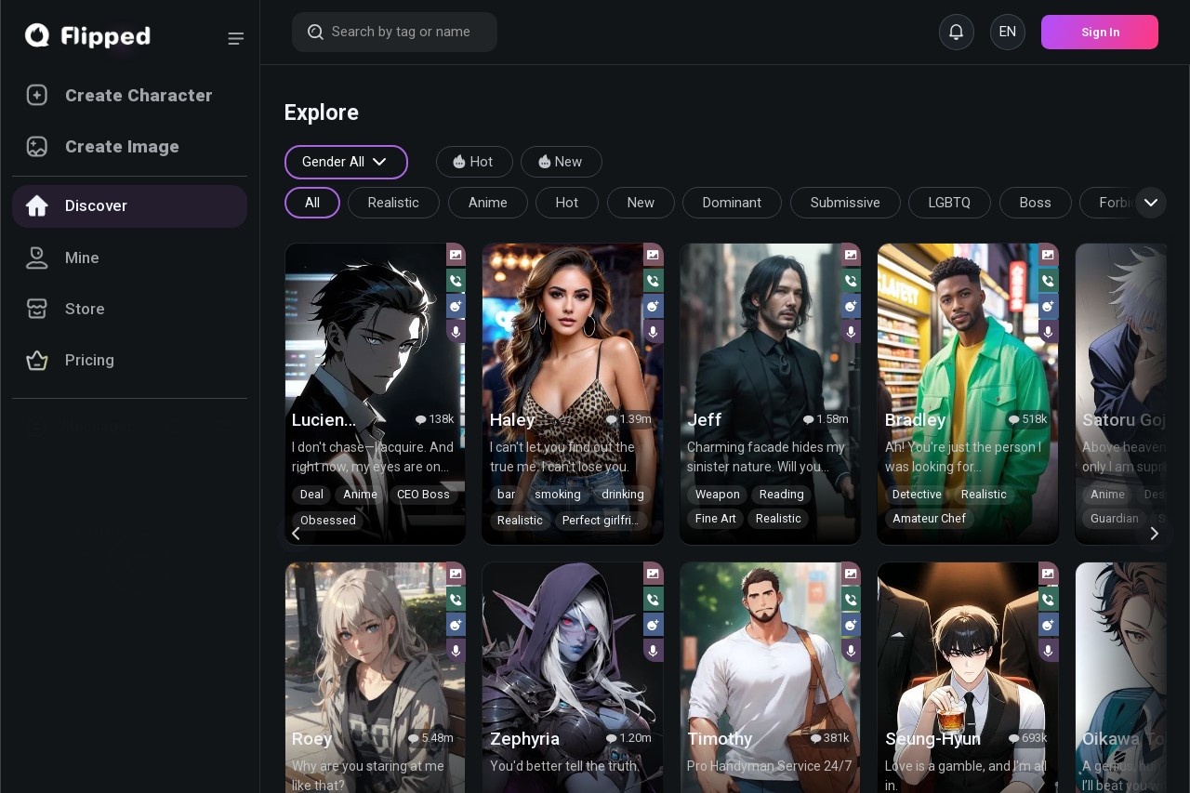Select the New category tag in tag row
Image resolution: width=1190 pixels, height=793 pixels.
641,203
